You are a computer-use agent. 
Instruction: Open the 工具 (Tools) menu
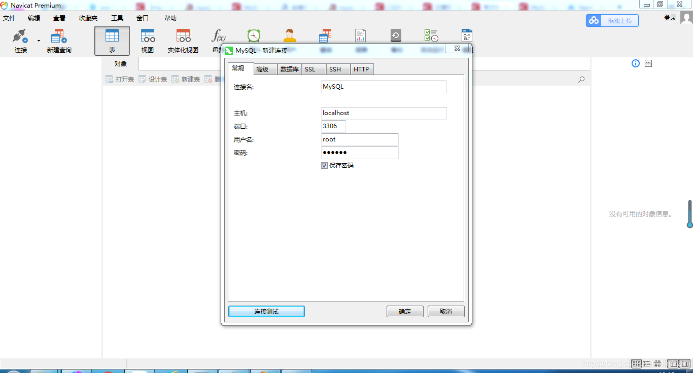117,18
